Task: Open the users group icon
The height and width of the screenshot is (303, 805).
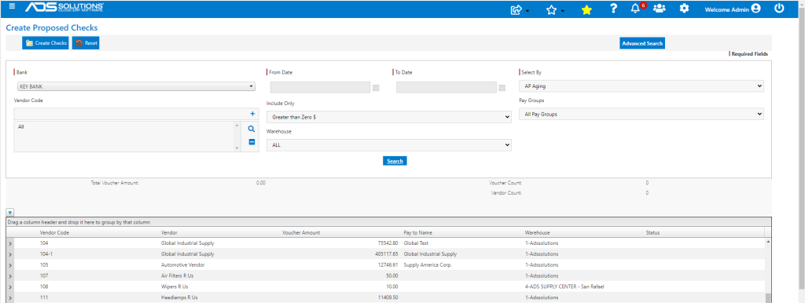Action: tap(660, 9)
